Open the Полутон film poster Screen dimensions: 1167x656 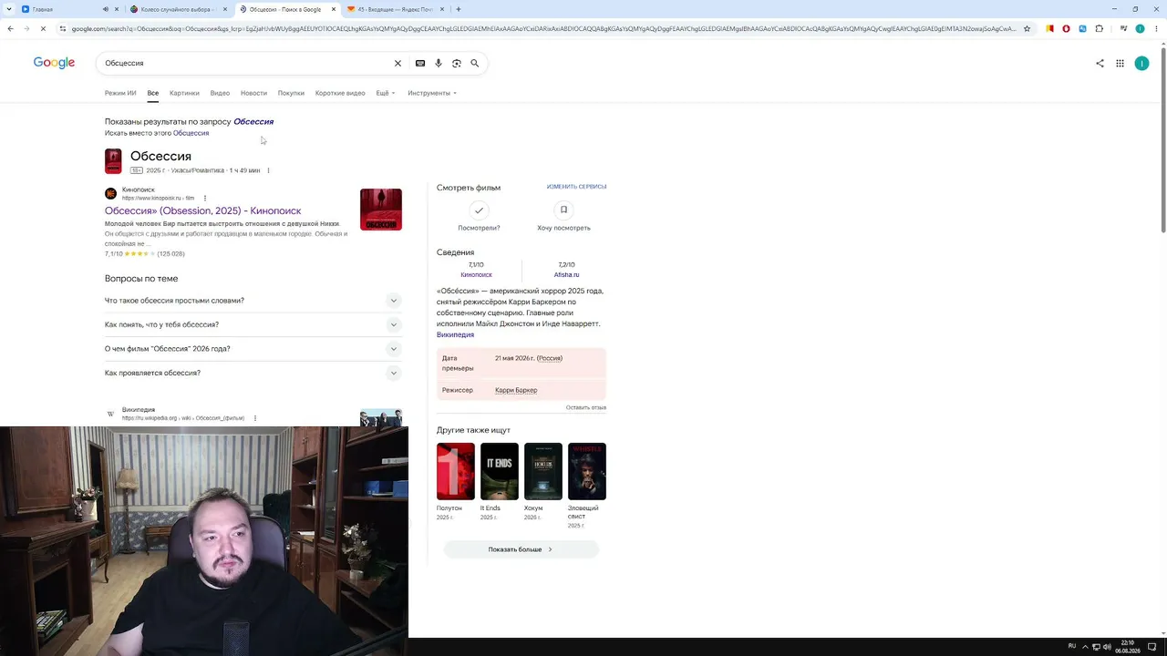(x=456, y=471)
